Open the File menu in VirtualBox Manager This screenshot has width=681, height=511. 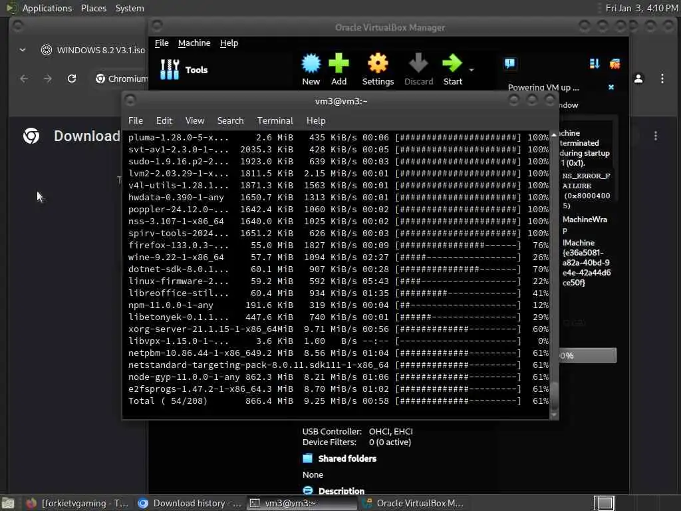[162, 43]
